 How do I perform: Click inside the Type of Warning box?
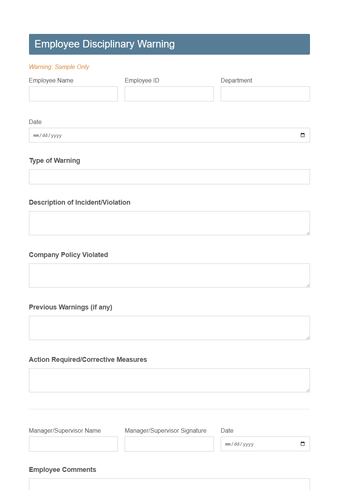tap(169, 176)
